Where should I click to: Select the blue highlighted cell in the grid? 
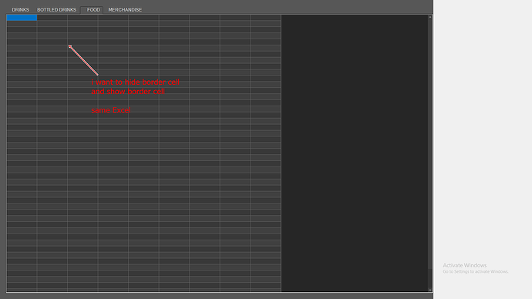[22, 18]
